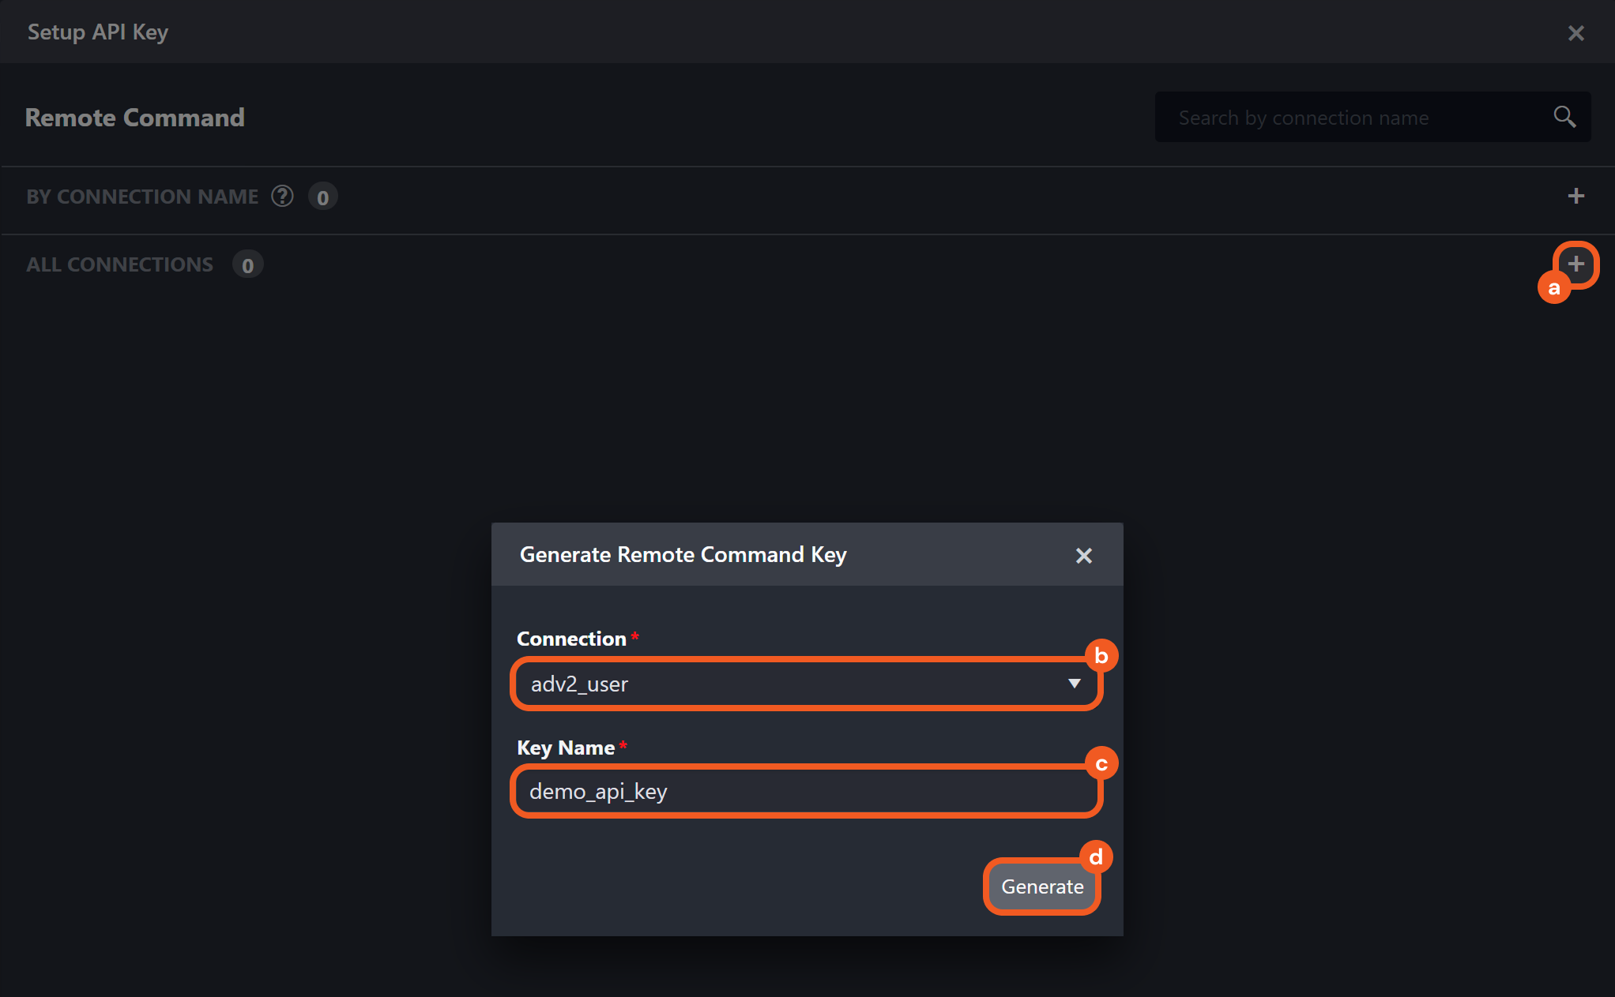Expand the BY CONNECTION NAME section
1615x997 pixels.
(x=142, y=197)
